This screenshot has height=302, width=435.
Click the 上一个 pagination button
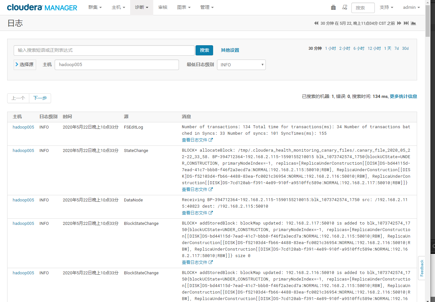(18, 98)
